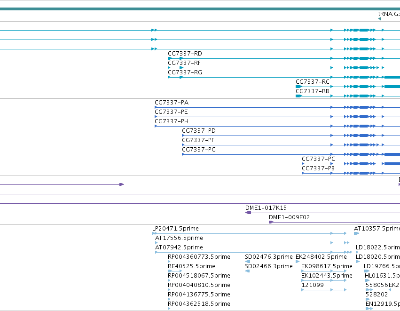400x311 pixels.
Task: Click the SD02466.3prime arrow glyph
Action: point(247,271)
